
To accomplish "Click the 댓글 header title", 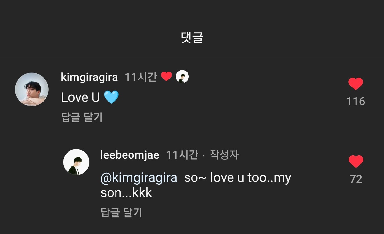I will point(192,38).
